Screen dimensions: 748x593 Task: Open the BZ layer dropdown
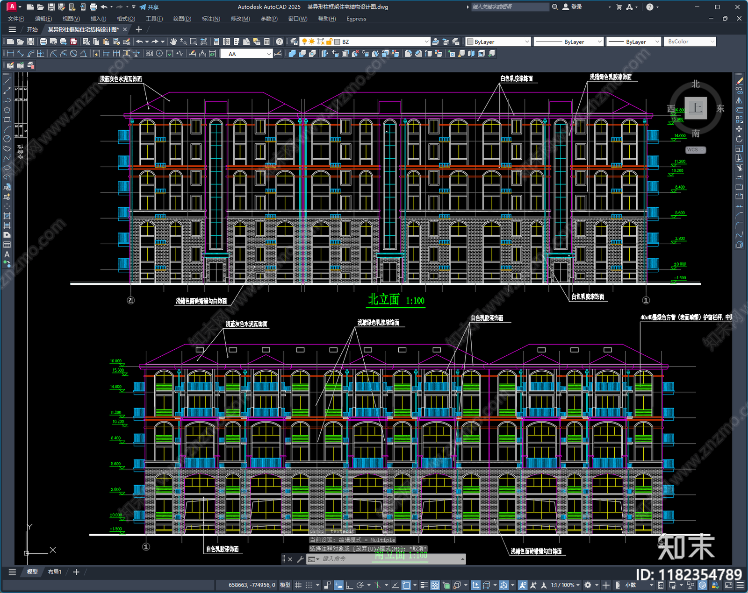426,42
